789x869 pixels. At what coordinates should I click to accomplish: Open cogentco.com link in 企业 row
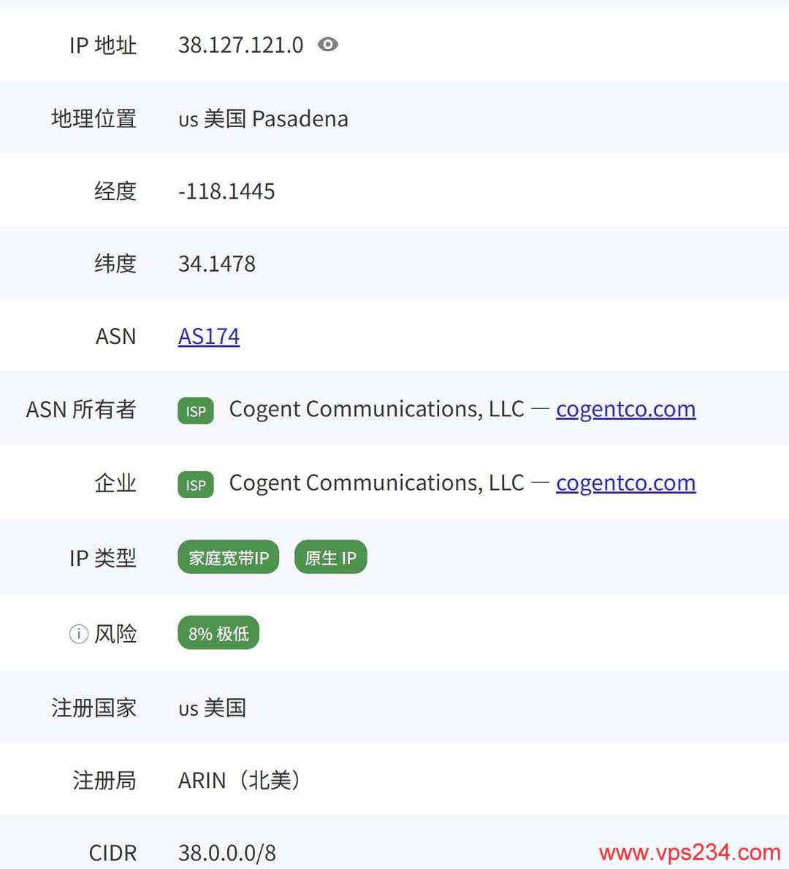[625, 483]
